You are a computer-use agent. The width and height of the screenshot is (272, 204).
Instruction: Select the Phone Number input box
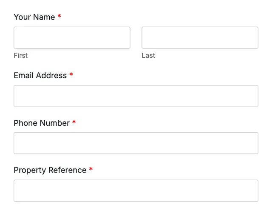coord(136,143)
